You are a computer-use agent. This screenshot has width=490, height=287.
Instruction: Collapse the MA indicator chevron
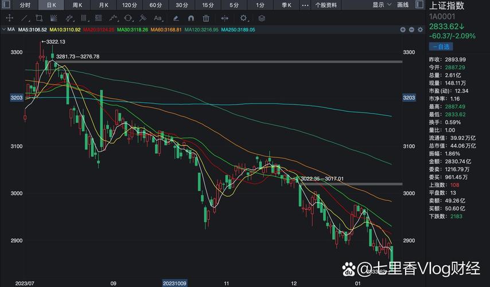(5, 29)
